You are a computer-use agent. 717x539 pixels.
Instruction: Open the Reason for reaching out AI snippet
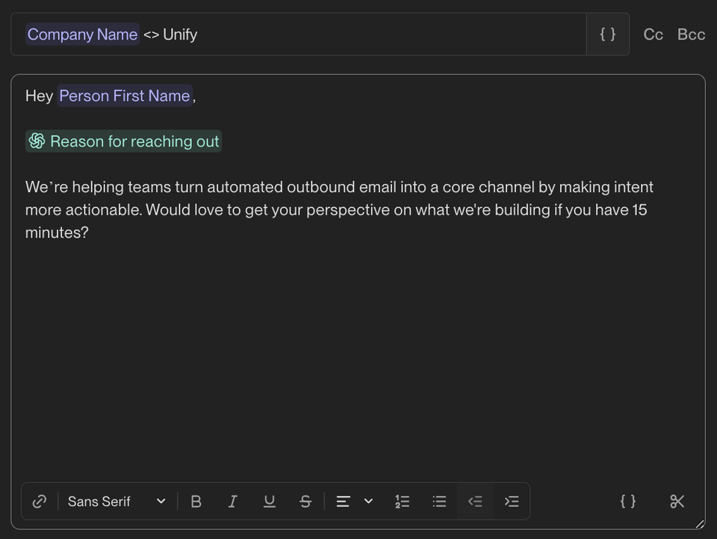click(x=123, y=141)
